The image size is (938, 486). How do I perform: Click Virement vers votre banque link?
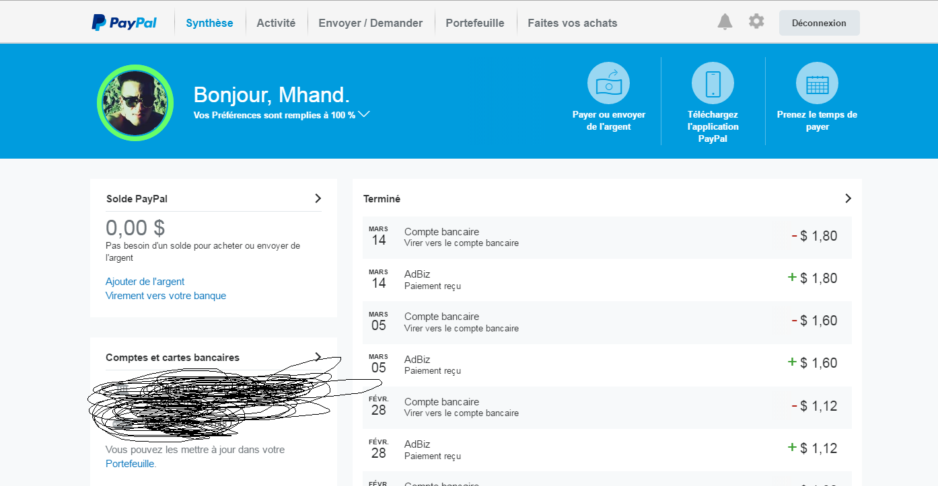click(x=166, y=296)
